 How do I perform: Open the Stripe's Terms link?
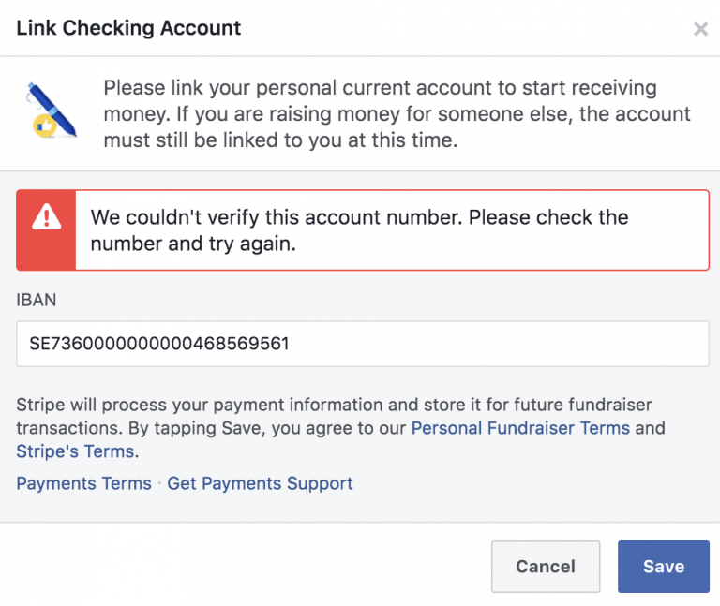pyautogui.click(x=76, y=451)
